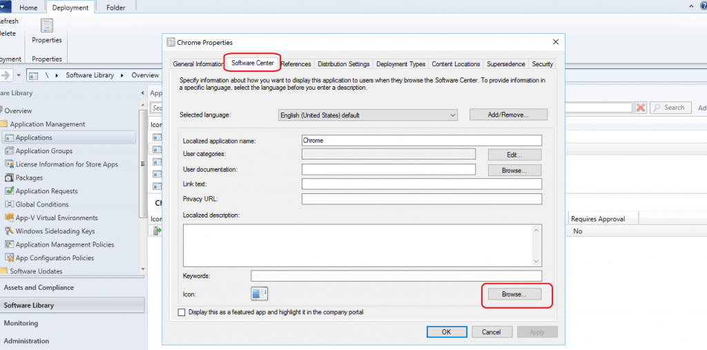Open the References tab

(296, 64)
